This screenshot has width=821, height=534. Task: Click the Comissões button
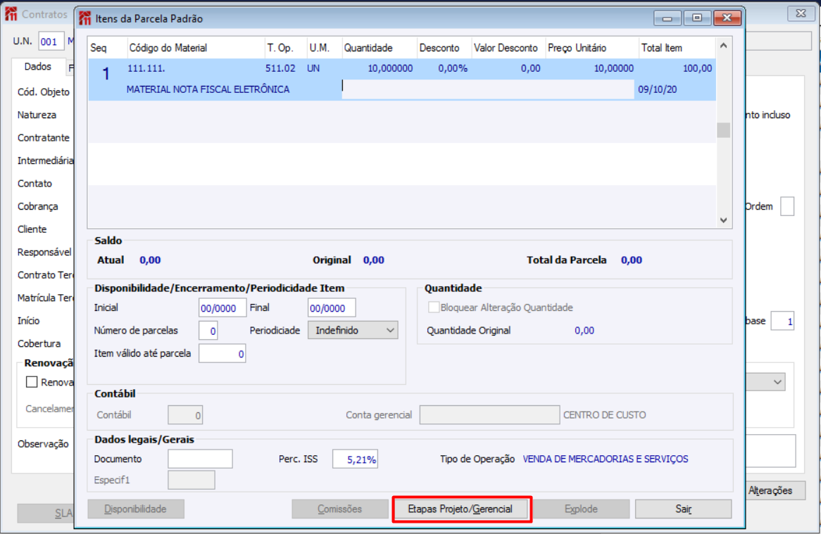340,509
